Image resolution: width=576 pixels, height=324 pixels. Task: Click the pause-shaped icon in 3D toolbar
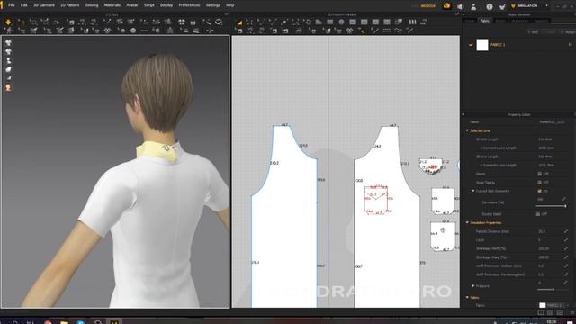tap(193, 22)
